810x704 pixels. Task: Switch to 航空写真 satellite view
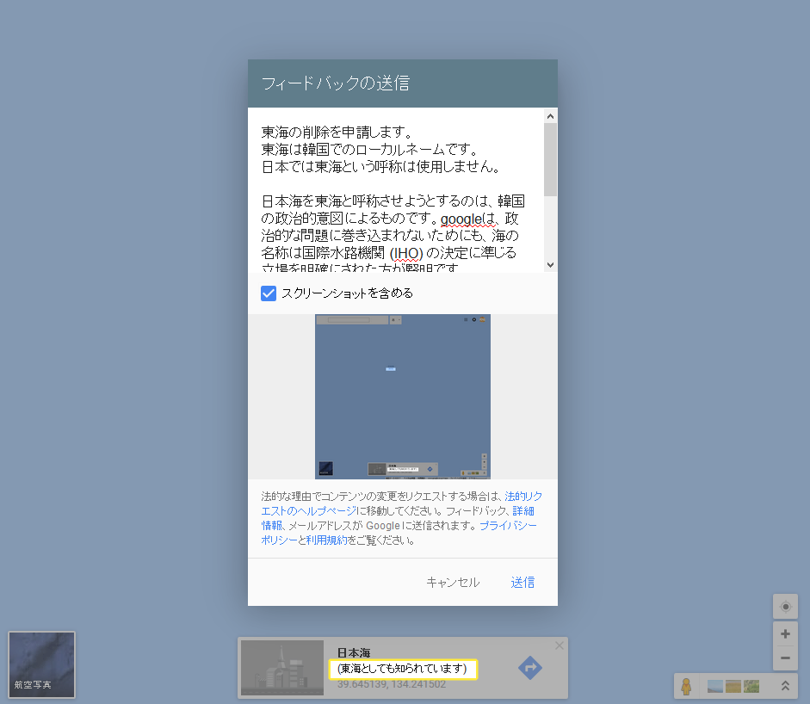pyautogui.click(x=41, y=664)
